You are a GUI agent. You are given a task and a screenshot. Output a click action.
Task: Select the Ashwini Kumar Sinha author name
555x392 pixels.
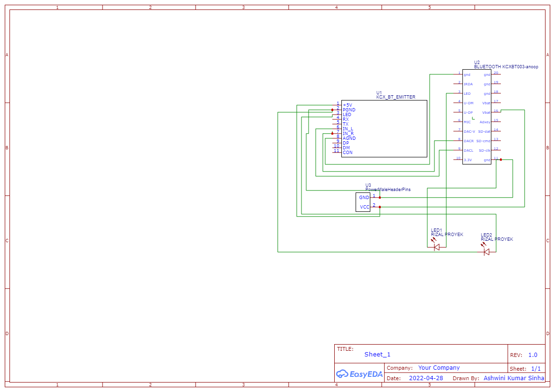[514, 378]
